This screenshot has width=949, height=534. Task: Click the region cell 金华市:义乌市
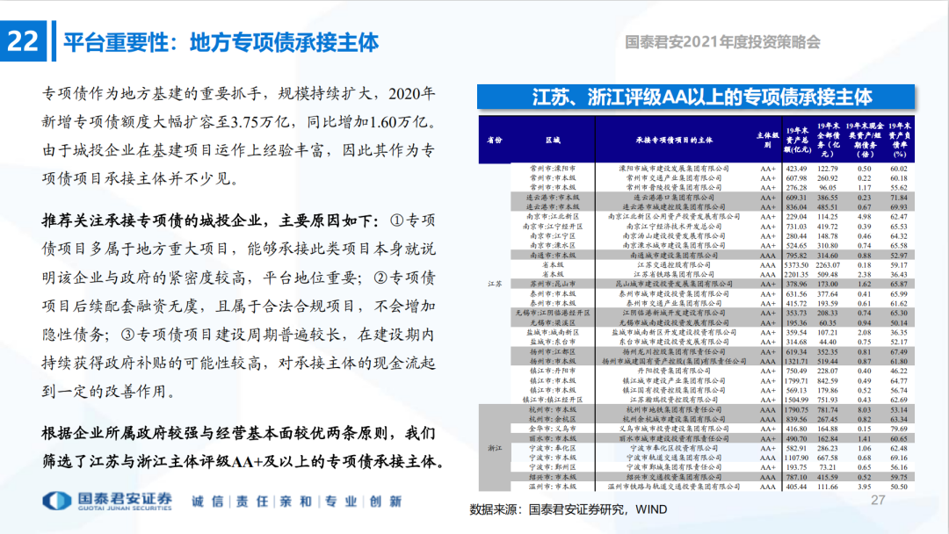pyautogui.click(x=553, y=429)
